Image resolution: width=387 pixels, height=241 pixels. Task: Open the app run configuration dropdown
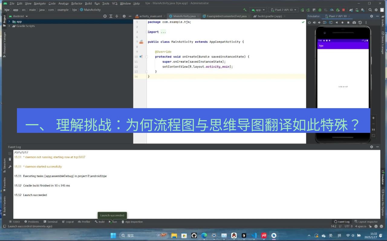click(258, 10)
